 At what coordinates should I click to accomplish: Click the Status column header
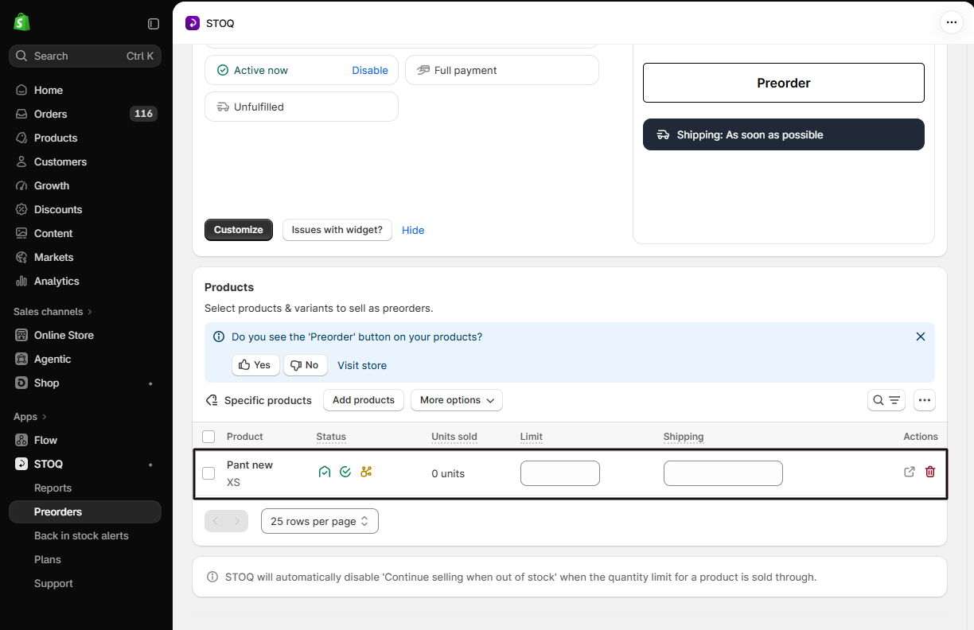point(331,437)
